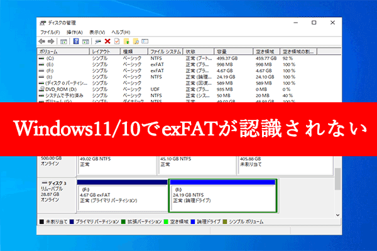Click the drive connect toolbar icon
Viewport: 377px width, 251px height.
pos(97,41)
